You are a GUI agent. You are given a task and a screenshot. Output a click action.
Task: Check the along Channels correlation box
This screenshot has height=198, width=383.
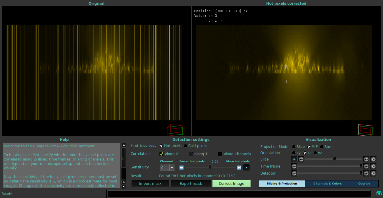[220, 154]
